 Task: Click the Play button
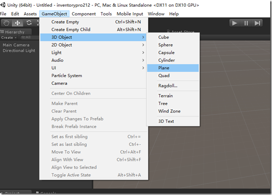(x=235, y=23)
